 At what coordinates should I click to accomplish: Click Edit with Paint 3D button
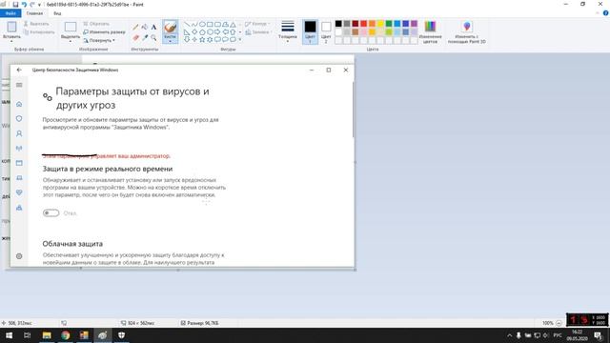[466, 31]
